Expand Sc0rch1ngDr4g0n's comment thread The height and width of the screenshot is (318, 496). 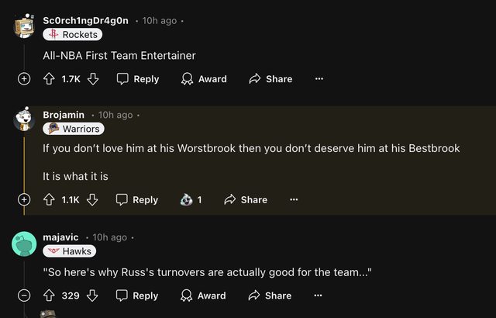(x=24, y=78)
